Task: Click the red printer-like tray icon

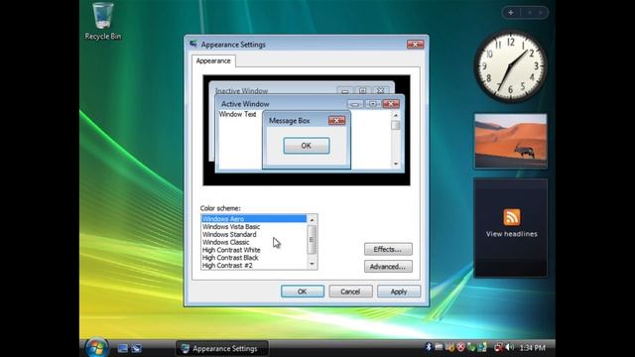Action: [x=498, y=347]
